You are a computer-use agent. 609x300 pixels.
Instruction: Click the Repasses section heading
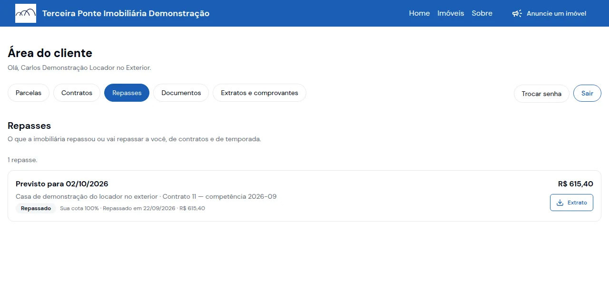coord(29,126)
